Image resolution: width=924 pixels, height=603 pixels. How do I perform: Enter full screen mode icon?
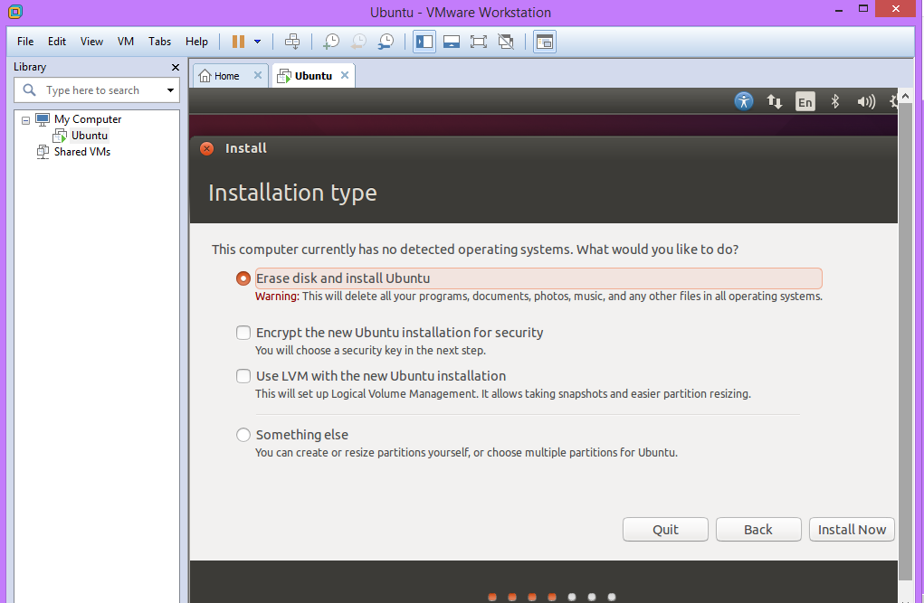[x=479, y=42]
